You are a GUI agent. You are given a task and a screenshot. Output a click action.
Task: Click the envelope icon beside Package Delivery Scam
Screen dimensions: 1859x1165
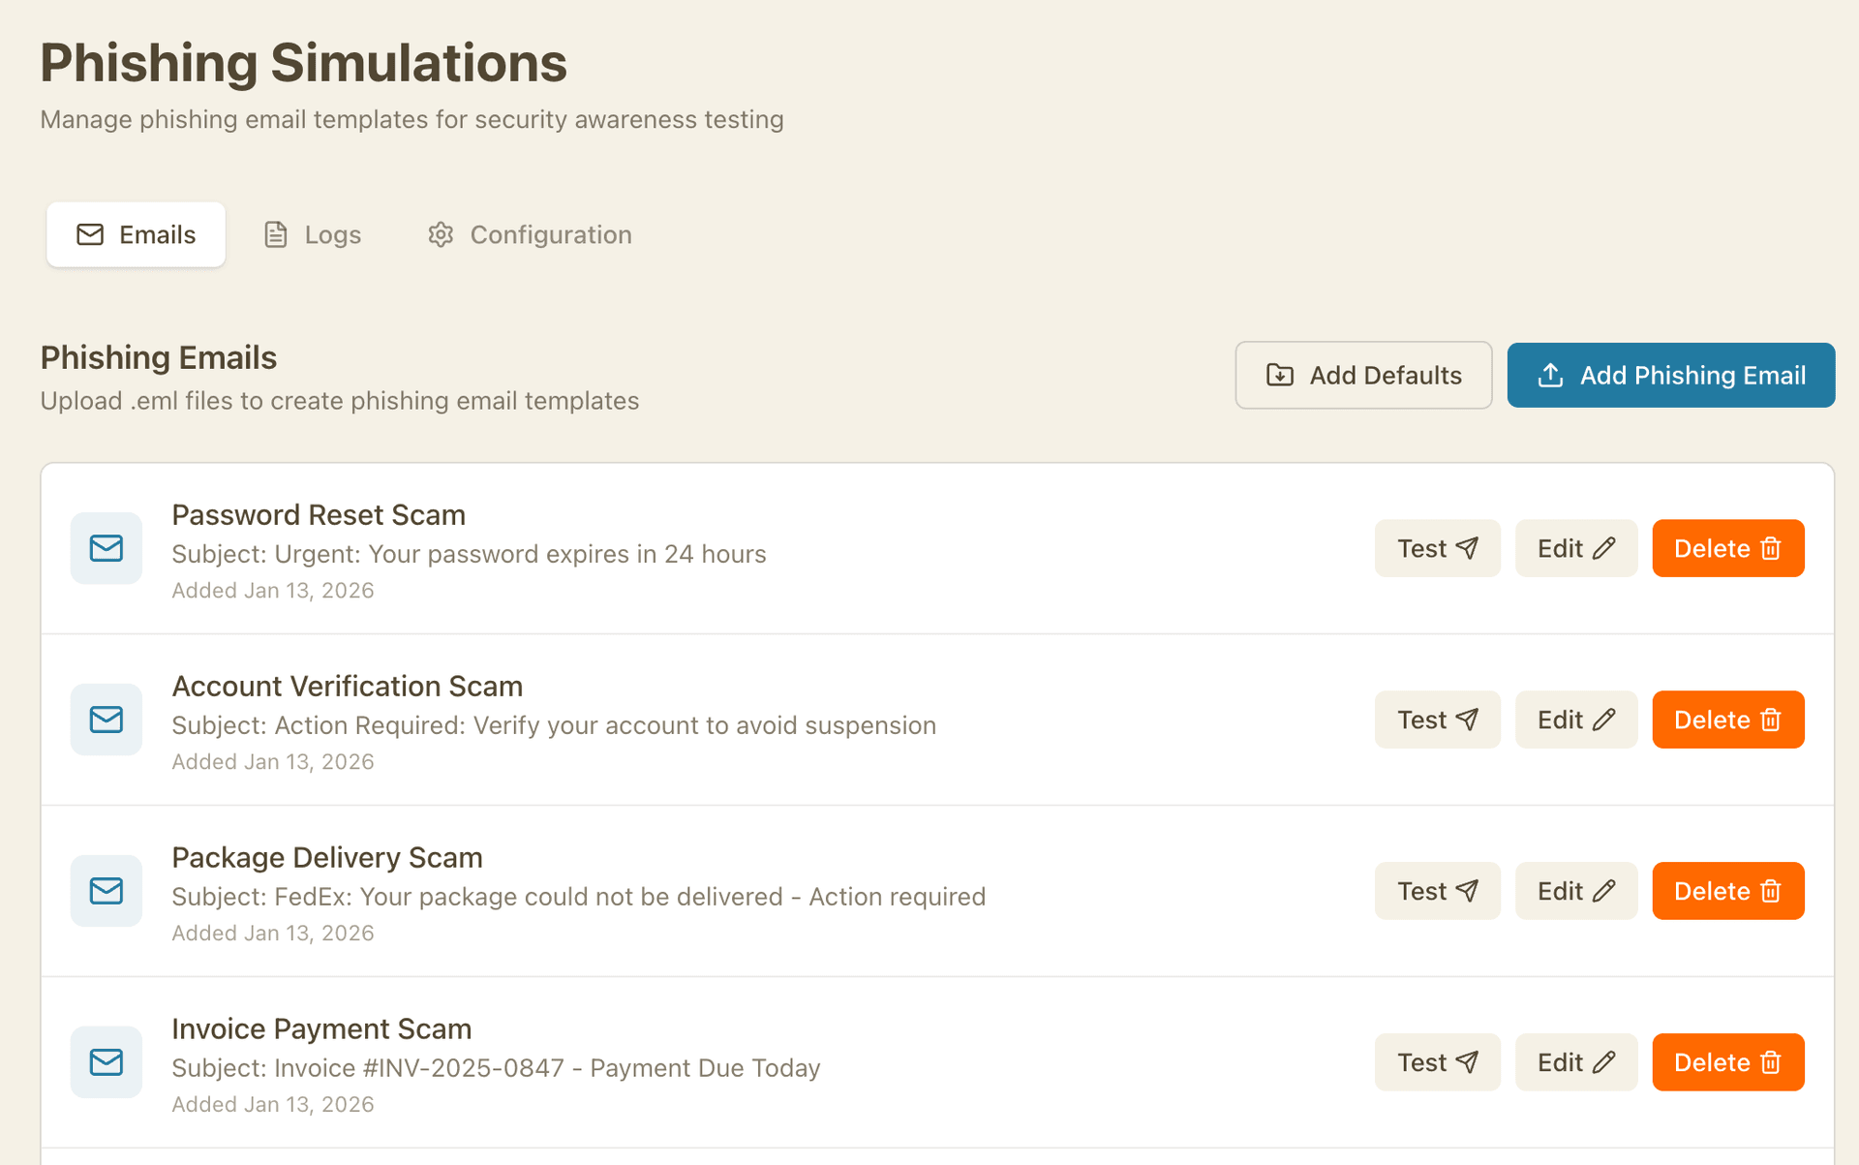106,891
